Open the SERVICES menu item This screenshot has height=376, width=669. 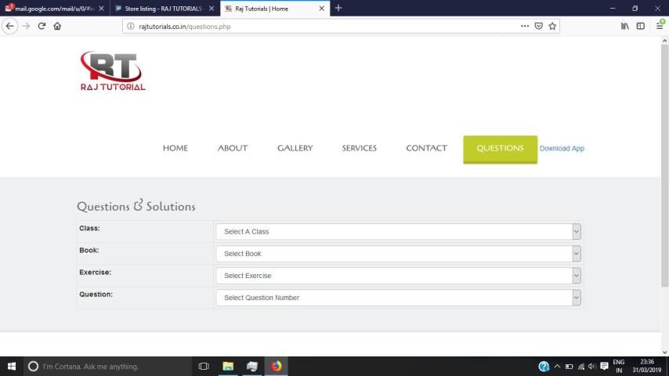tap(359, 148)
